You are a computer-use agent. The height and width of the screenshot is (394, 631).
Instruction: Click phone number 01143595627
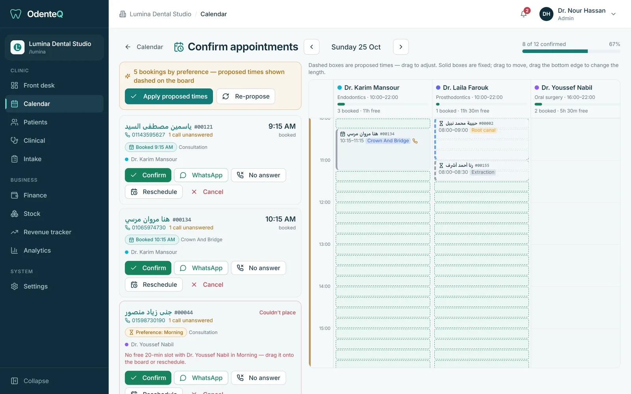(148, 135)
